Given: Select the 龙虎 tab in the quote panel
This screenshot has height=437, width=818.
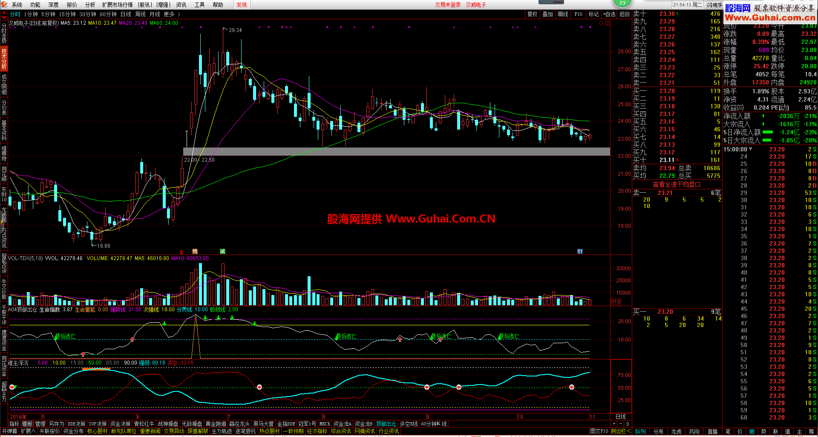Looking at the screenshot, I should (x=676, y=431).
